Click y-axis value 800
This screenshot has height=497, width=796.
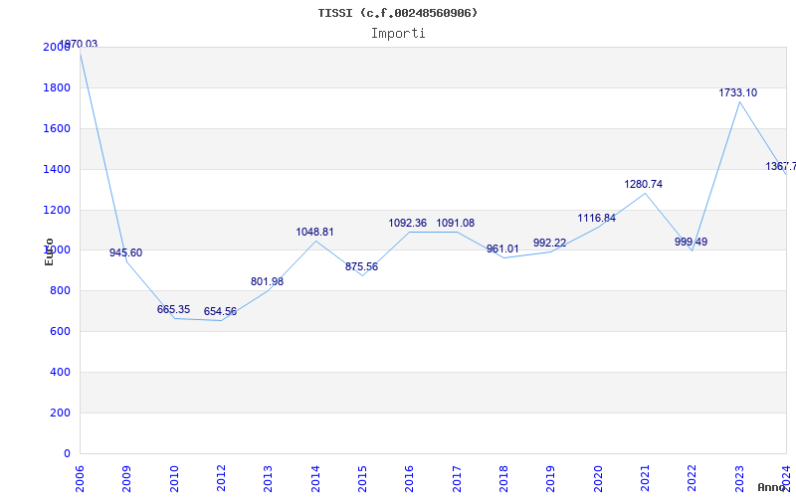point(61,291)
